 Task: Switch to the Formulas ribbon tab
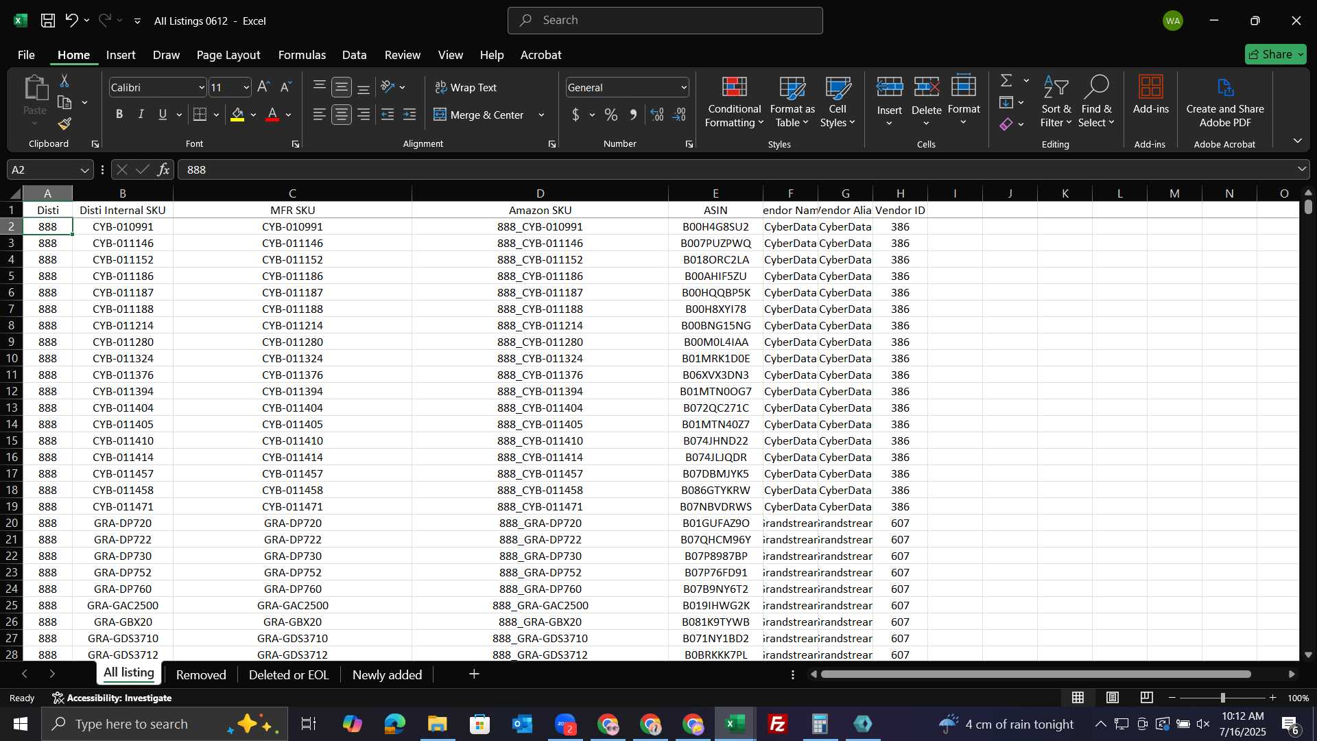(302, 54)
